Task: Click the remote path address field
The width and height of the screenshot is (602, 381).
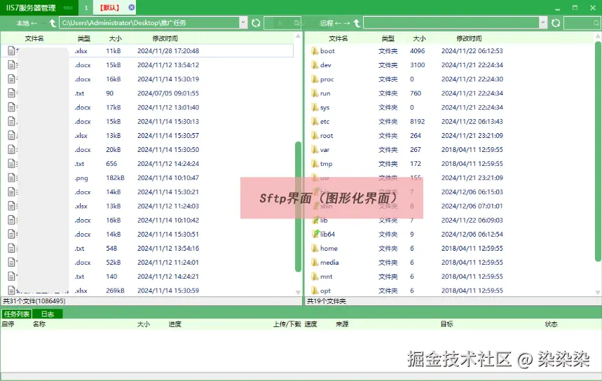Action: [451, 23]
